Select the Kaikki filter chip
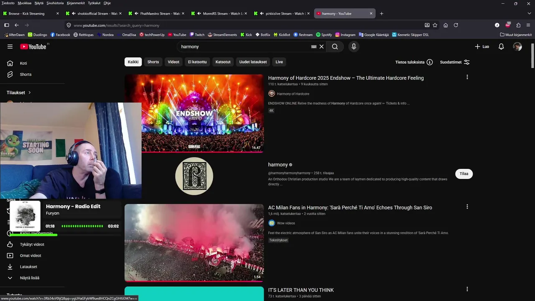This screenshot has width=535, height=301. (133, 62)
